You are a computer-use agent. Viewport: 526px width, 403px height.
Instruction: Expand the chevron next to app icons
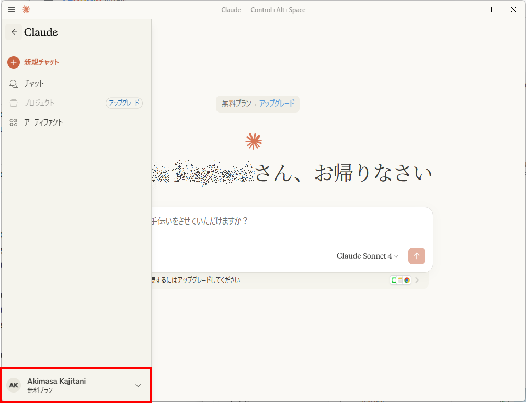(x=417, y=280)
